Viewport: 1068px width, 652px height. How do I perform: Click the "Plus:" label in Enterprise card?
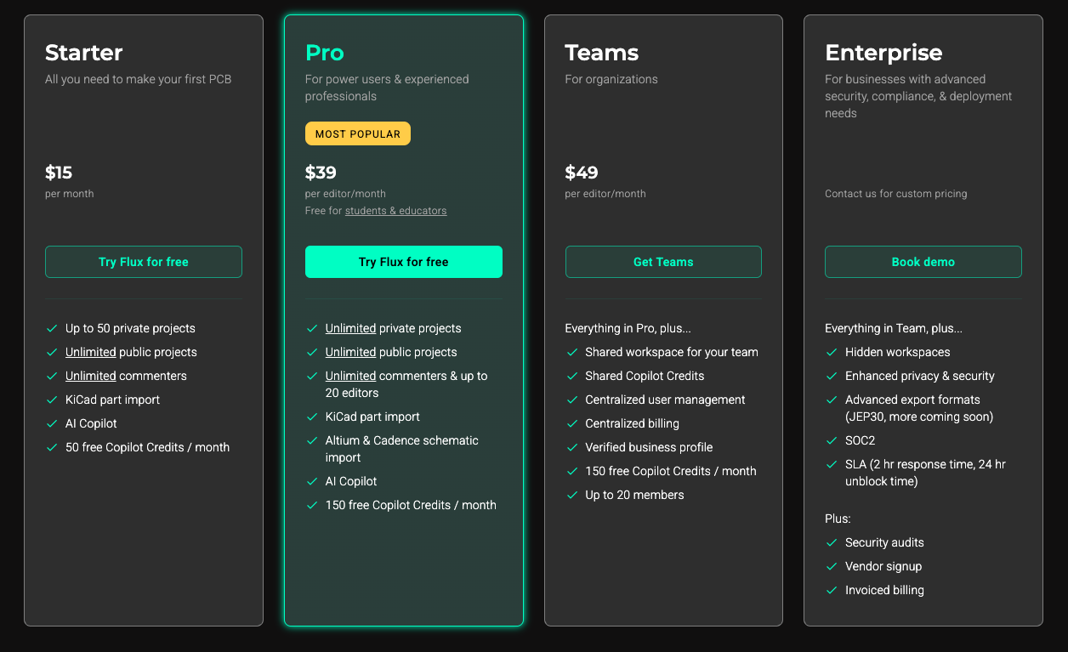point(838,519)
